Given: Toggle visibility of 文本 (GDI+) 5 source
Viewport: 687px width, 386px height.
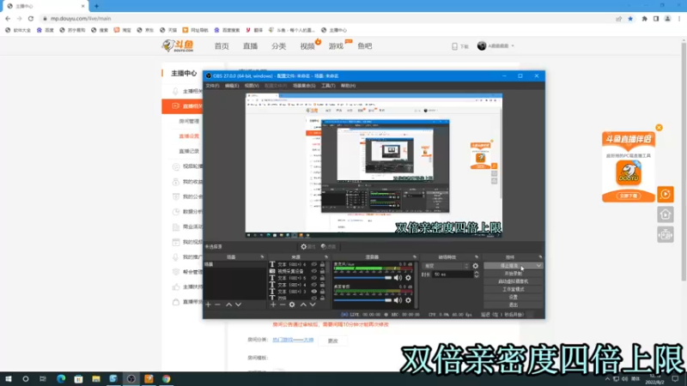Looking at the screenshot, I should [313, 278].
